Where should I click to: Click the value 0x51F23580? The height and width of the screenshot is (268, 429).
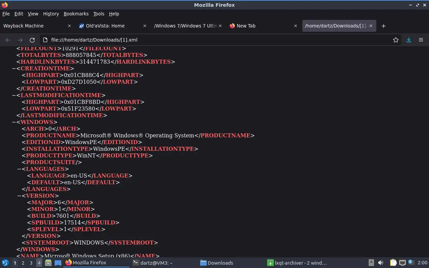click(78, 109)
